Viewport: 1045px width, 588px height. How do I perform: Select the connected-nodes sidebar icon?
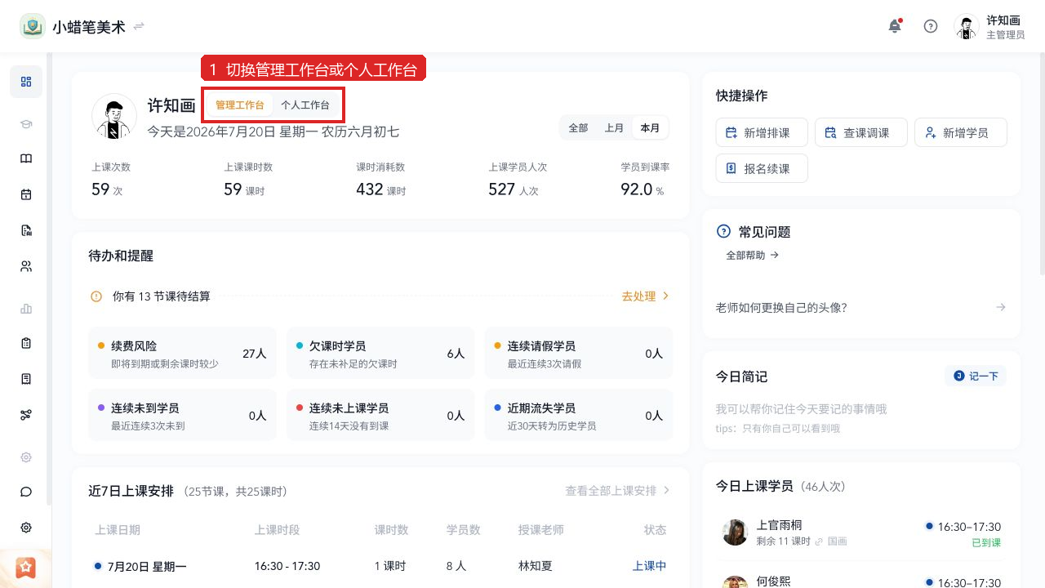[x=26, y=415]
